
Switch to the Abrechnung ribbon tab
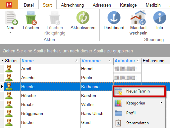click(72, 5)
